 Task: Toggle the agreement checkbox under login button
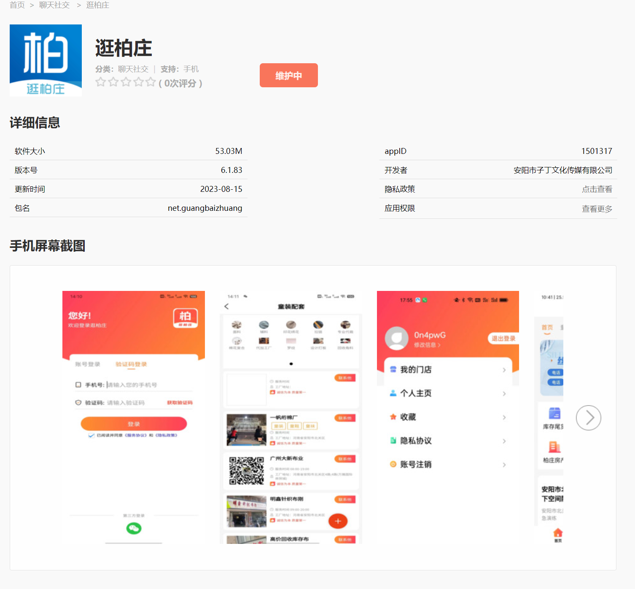point(91,436)
